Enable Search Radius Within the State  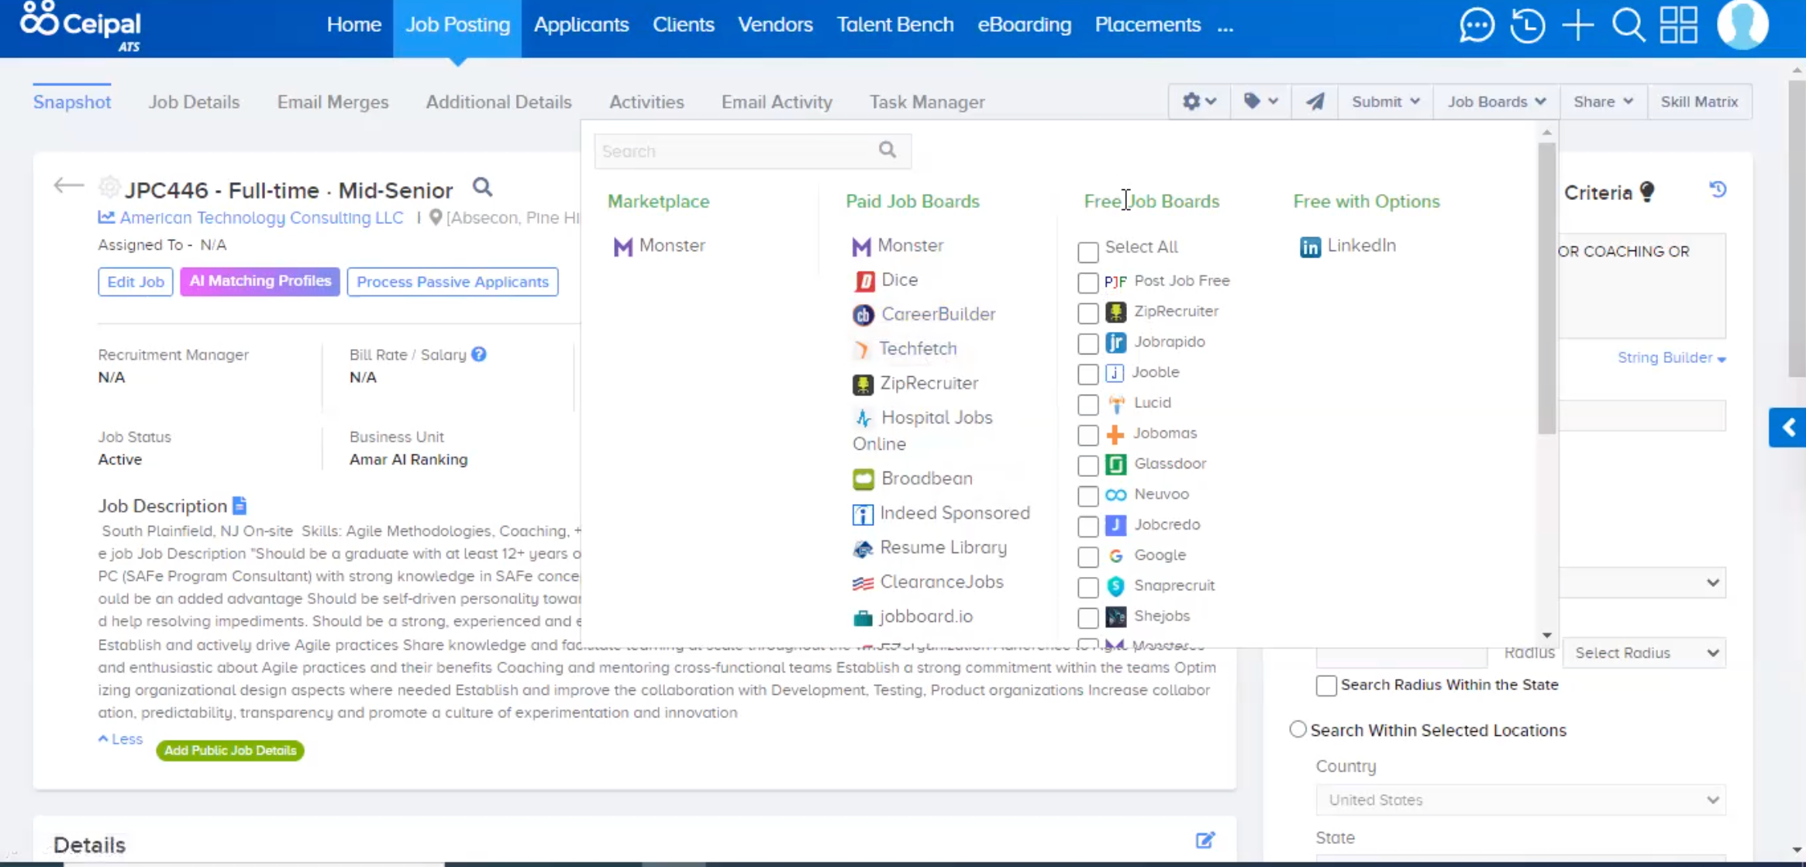point(1326,686)
